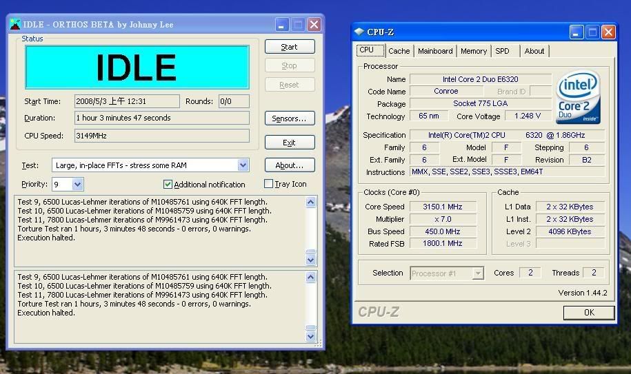
Task: Close the ORTHOS window
Action: pyautogui.click(x=314, y=25)
